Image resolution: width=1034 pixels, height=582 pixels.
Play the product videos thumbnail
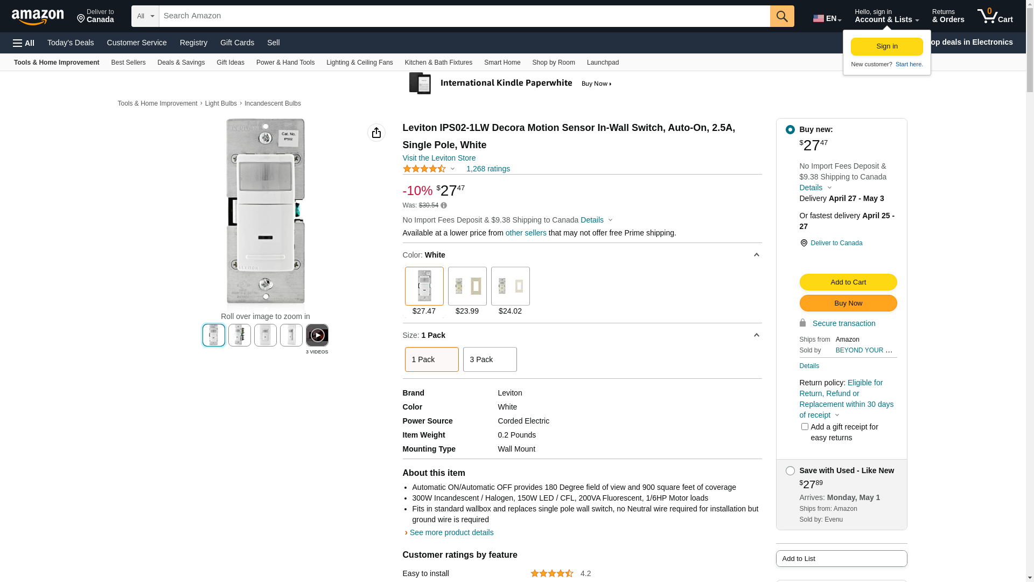click(317, 335)
